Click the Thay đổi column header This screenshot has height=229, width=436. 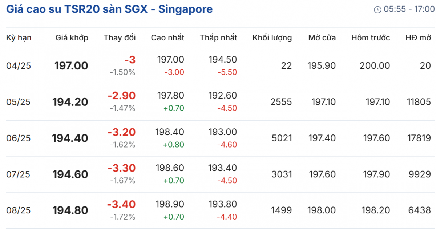coord(120,37)
